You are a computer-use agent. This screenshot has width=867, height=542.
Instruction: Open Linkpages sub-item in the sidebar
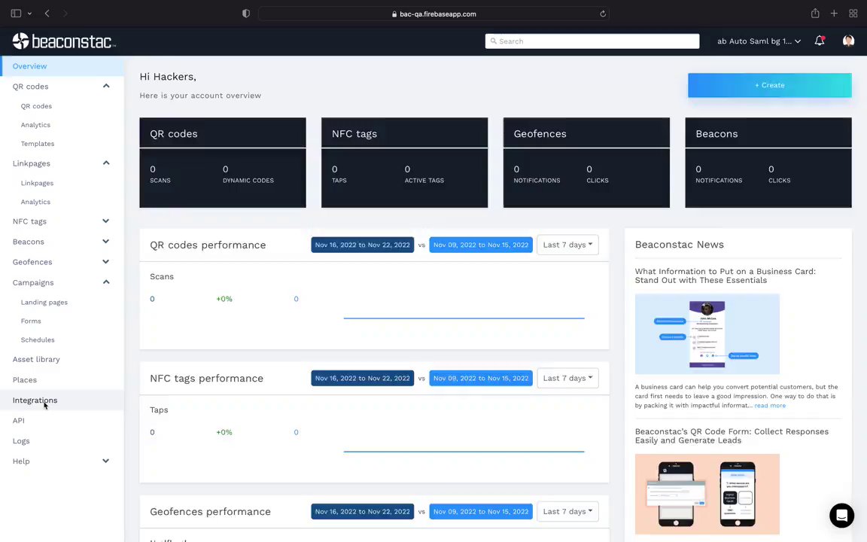click(37, 183)
